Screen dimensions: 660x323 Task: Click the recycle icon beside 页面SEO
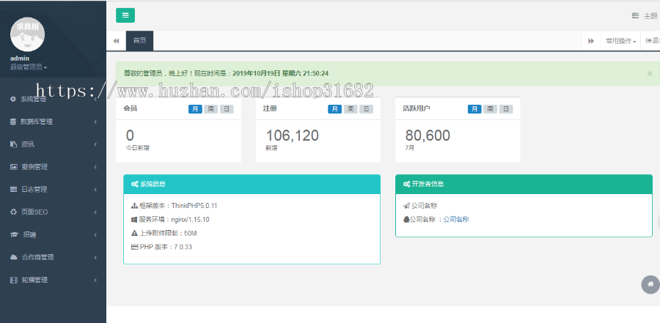point(13,212)
